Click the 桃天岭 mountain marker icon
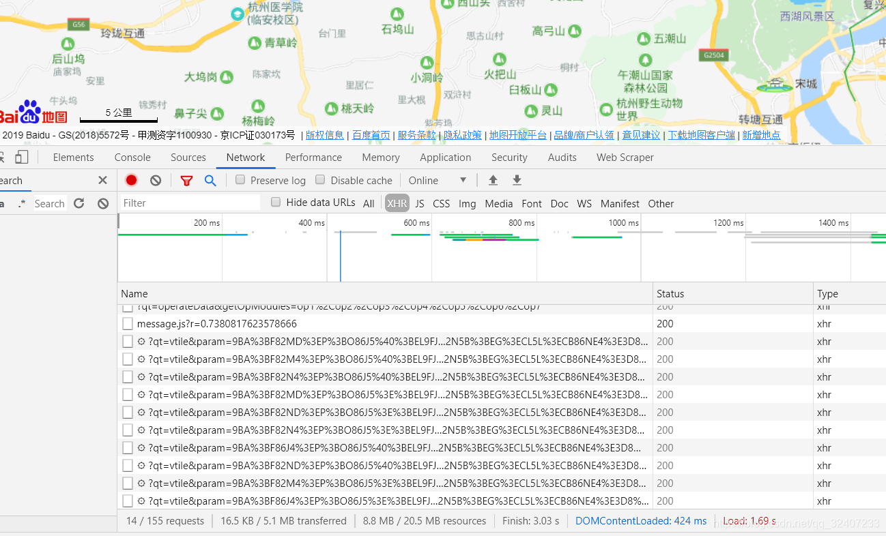Image resolution: width=886 pixels, height=536 pixels. [x=331, y=108]
